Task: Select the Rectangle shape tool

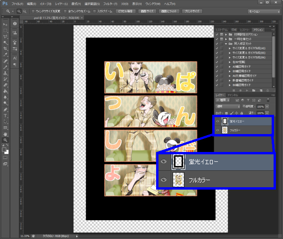Action: [x=5, y=128]
